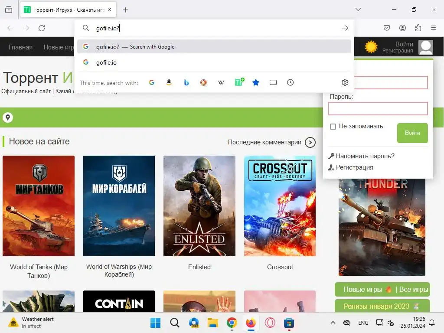Viewport: 444px width, 333px height.
Task: Open Opera browser from taskbar
Action: click(270, 323)
